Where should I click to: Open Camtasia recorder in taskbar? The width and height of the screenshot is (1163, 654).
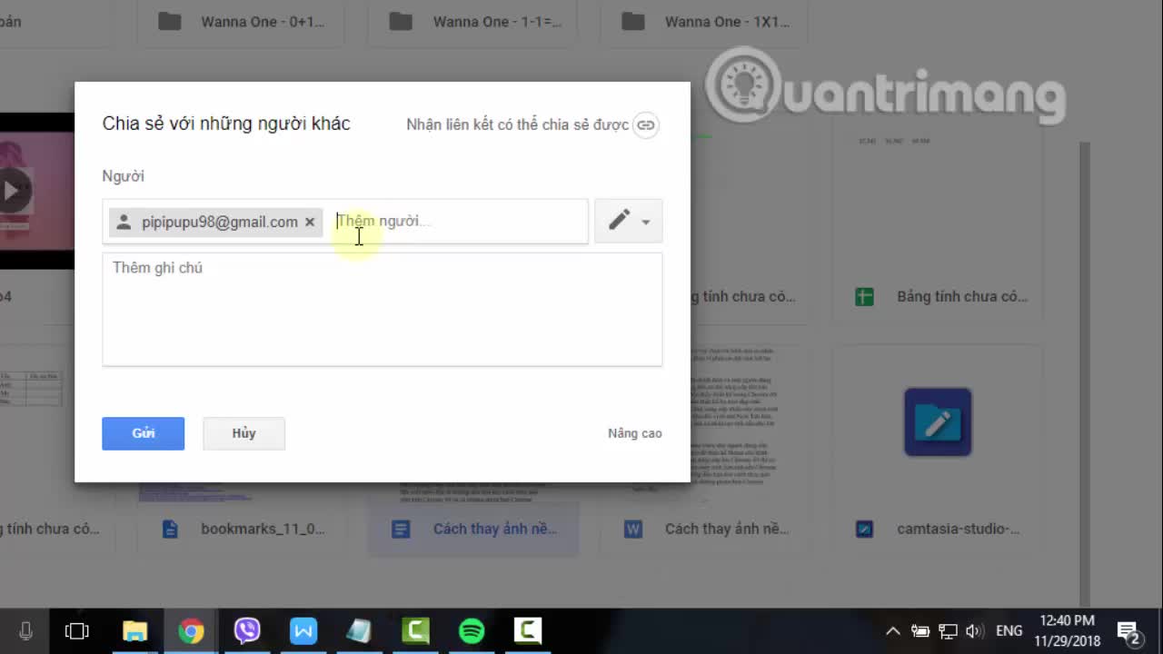(x=528, y=630)
